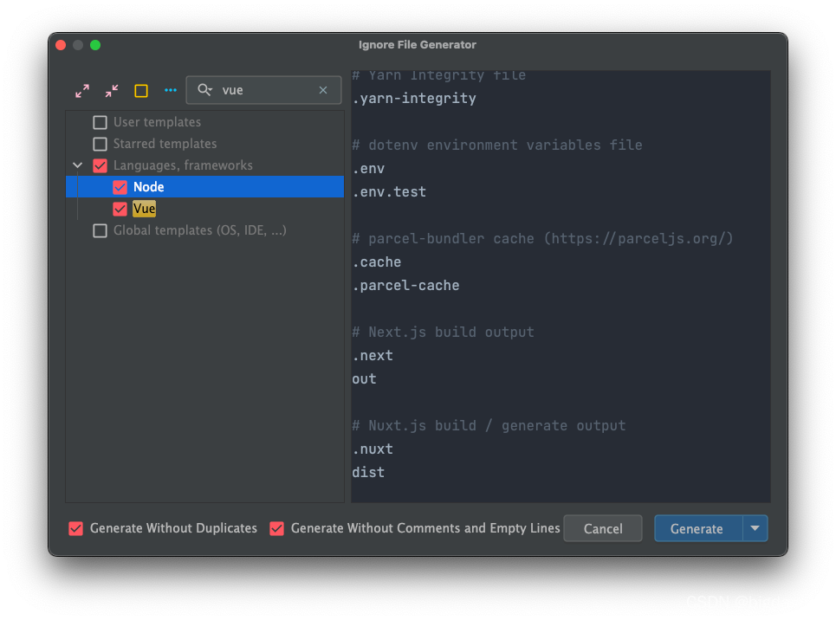
Task: Select the User templates row label
Action: tap(158, 122)
